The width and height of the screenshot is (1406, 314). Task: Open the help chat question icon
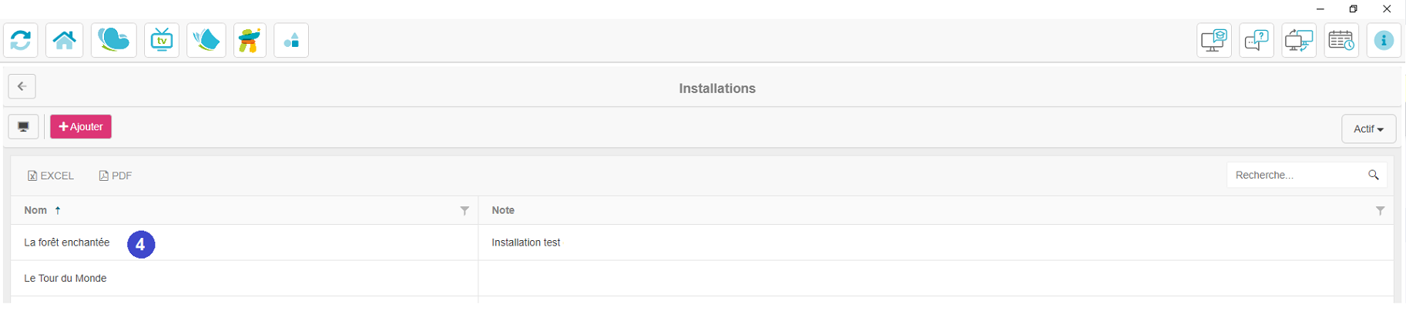(x=1257, y=40)
